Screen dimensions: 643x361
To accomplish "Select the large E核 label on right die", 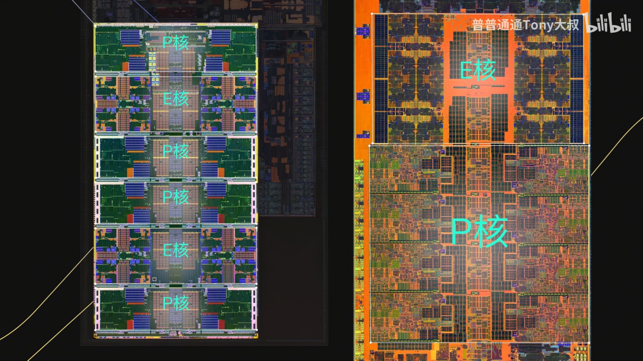I will (478, 71).
